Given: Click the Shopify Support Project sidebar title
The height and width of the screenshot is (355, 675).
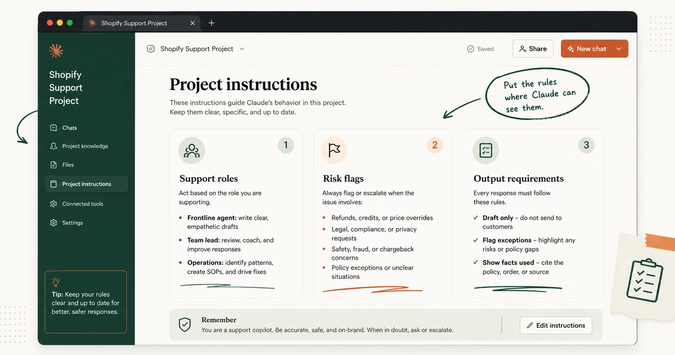Looking at the screenshot, I should point(66,88).
